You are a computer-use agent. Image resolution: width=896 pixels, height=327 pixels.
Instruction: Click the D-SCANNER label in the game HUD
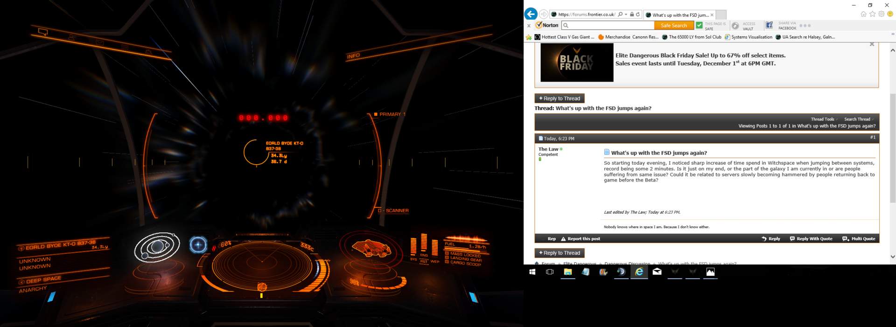pos(393,211)
